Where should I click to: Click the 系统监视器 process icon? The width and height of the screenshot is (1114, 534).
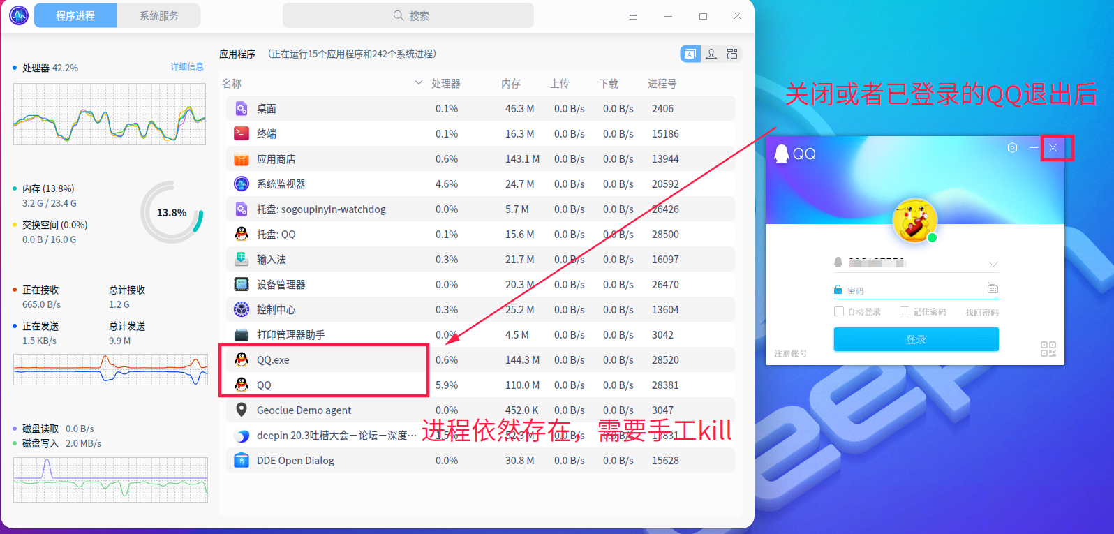tap(242, 184)
